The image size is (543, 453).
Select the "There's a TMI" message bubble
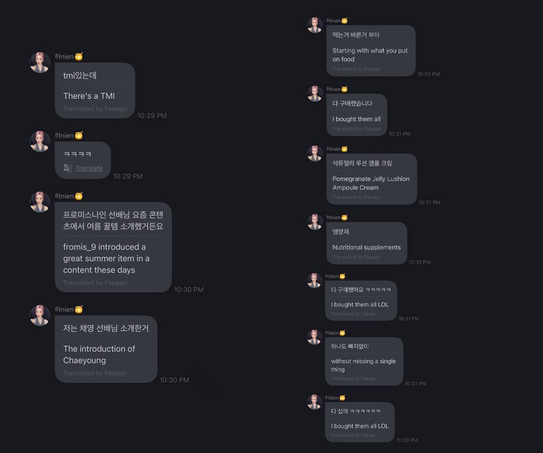click(x=95, y=91)
